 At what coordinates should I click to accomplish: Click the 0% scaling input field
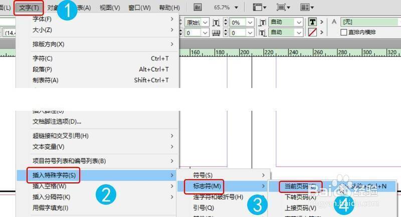pos(238,22)
